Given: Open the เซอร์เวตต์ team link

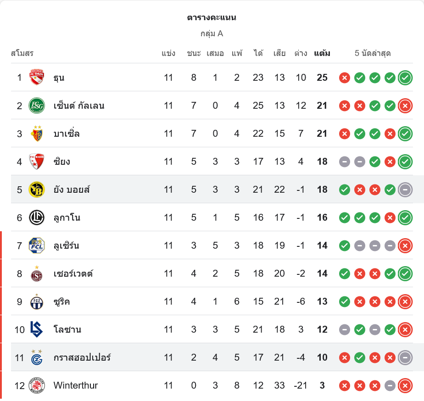Looking at the screenshot, I should (73, 273).
